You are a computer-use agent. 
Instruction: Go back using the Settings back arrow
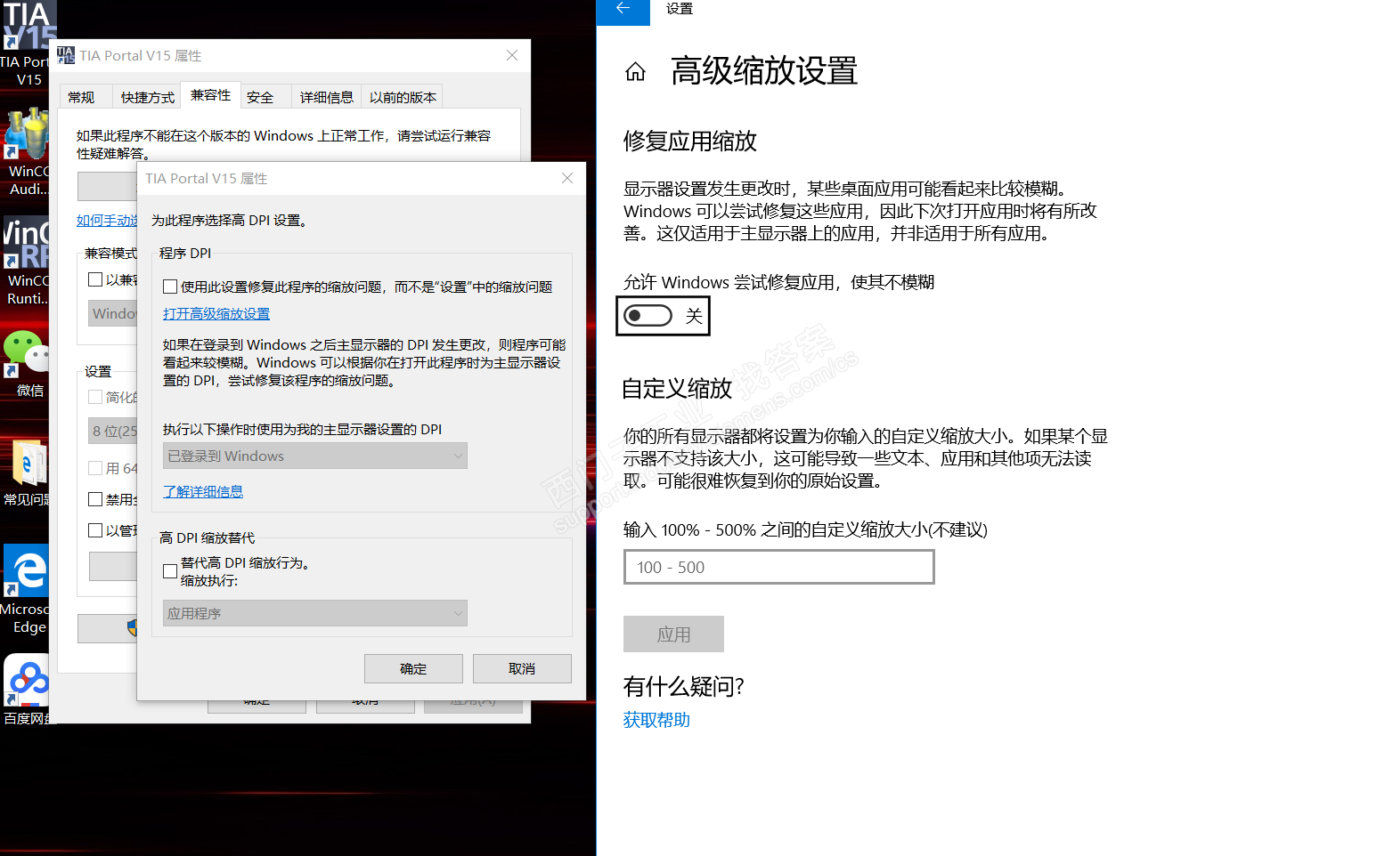click(623, 9)
